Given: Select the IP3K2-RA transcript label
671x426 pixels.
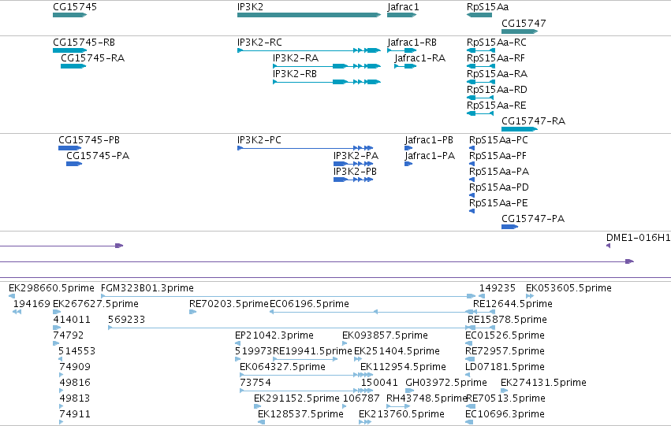Looking at the screenshot, I should 296,58.
